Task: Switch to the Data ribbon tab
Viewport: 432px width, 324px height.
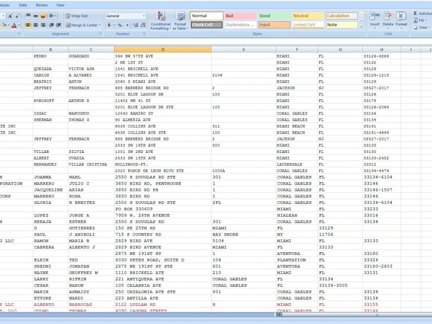Action: pos(23,5)
